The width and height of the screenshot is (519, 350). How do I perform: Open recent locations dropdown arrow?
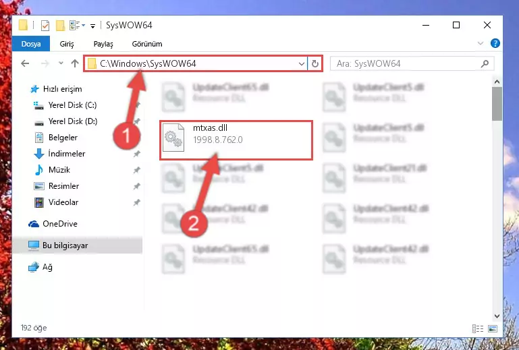point(61,63)
